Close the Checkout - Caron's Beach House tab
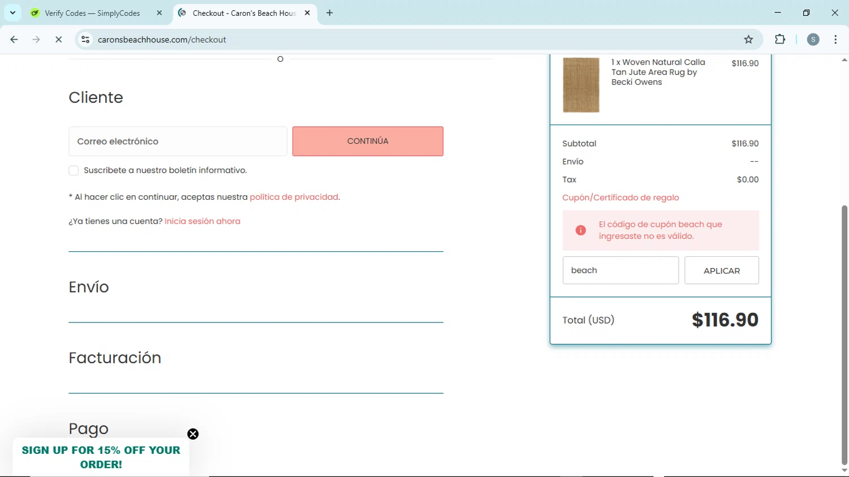849x477 pixels. coord(307,13)
